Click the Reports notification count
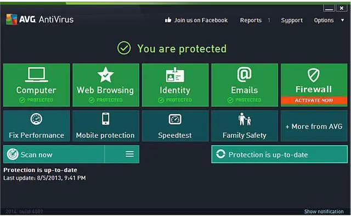Screen dimensions: 351x217 [x=269, y=20]
